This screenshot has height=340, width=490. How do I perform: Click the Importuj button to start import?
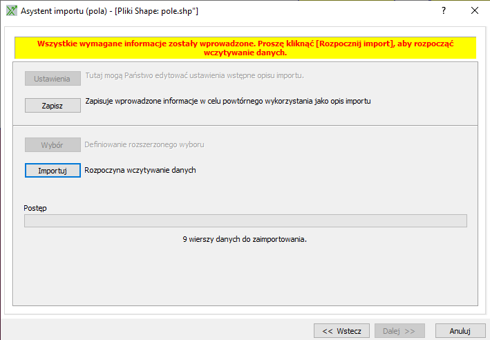pos(53,170)
